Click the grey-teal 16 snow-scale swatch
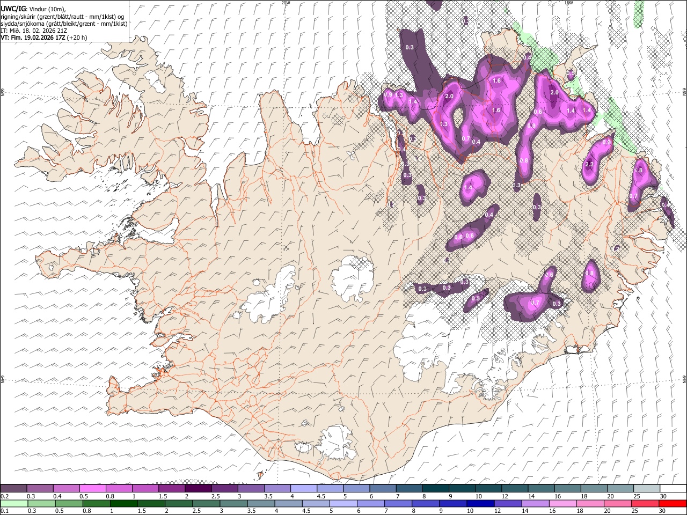 567,489
